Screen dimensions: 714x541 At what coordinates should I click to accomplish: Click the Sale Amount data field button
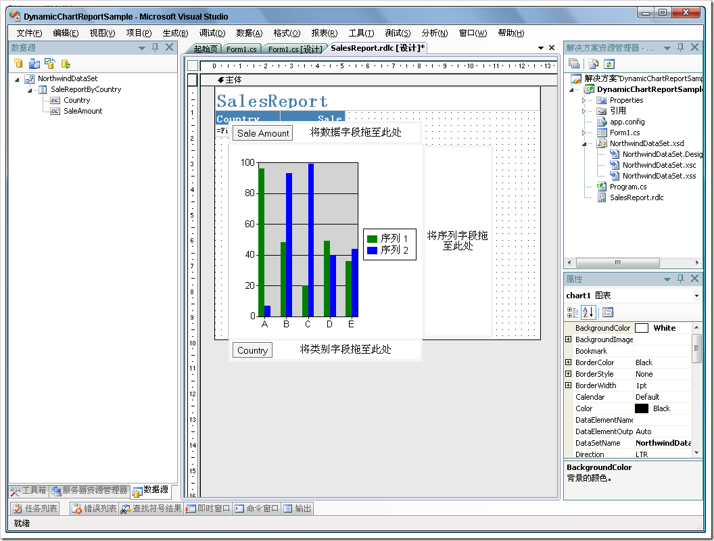263,133
